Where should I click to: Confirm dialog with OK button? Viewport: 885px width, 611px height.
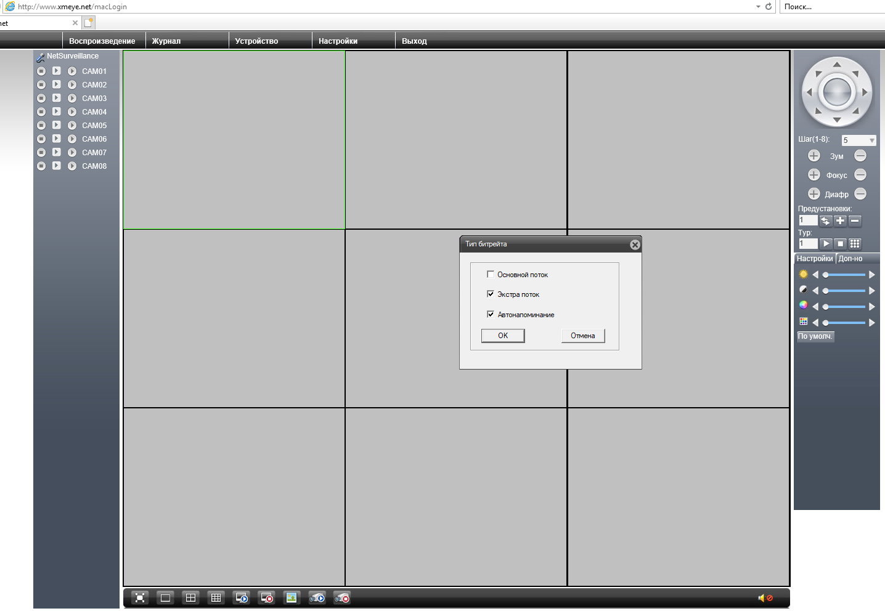503,336
